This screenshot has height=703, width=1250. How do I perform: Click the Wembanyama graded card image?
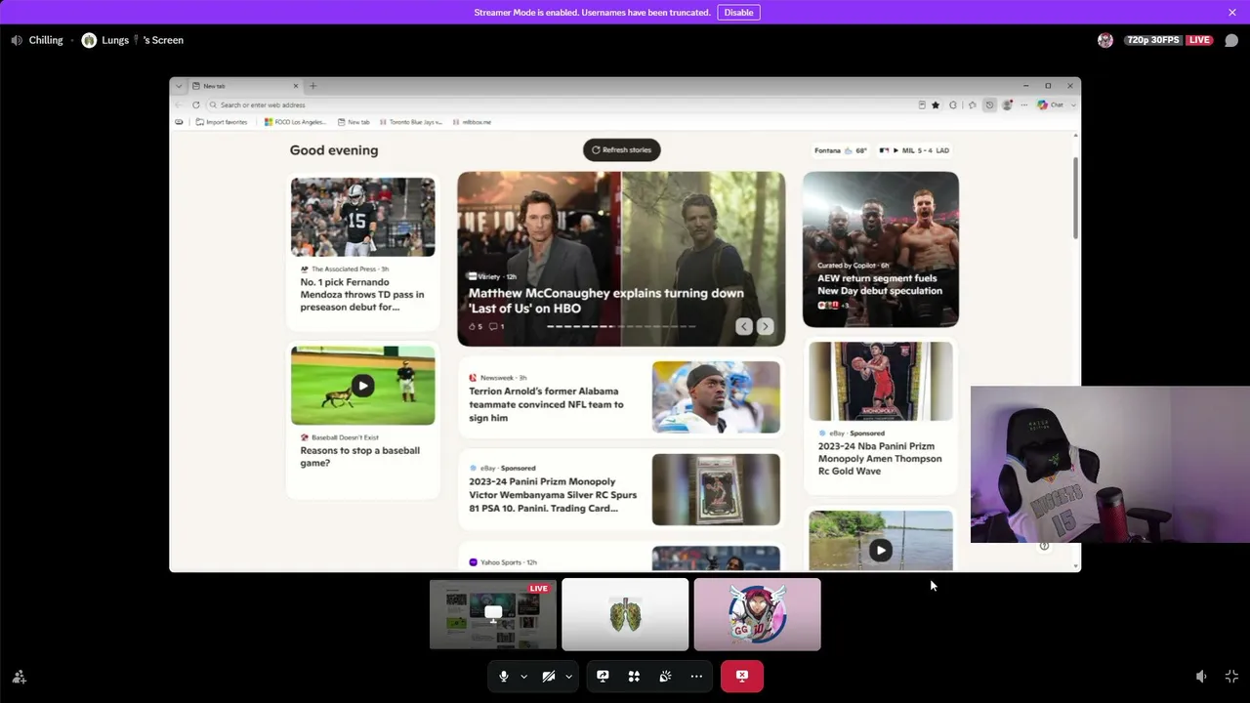pyautogui.click(x=716, y=489)
